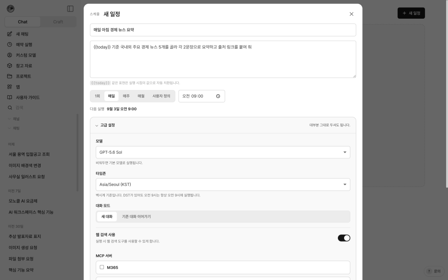Click the 새 일정 button behind dialog
The image size is (448, 280).
pyautogui.click(x=411, y=13)
